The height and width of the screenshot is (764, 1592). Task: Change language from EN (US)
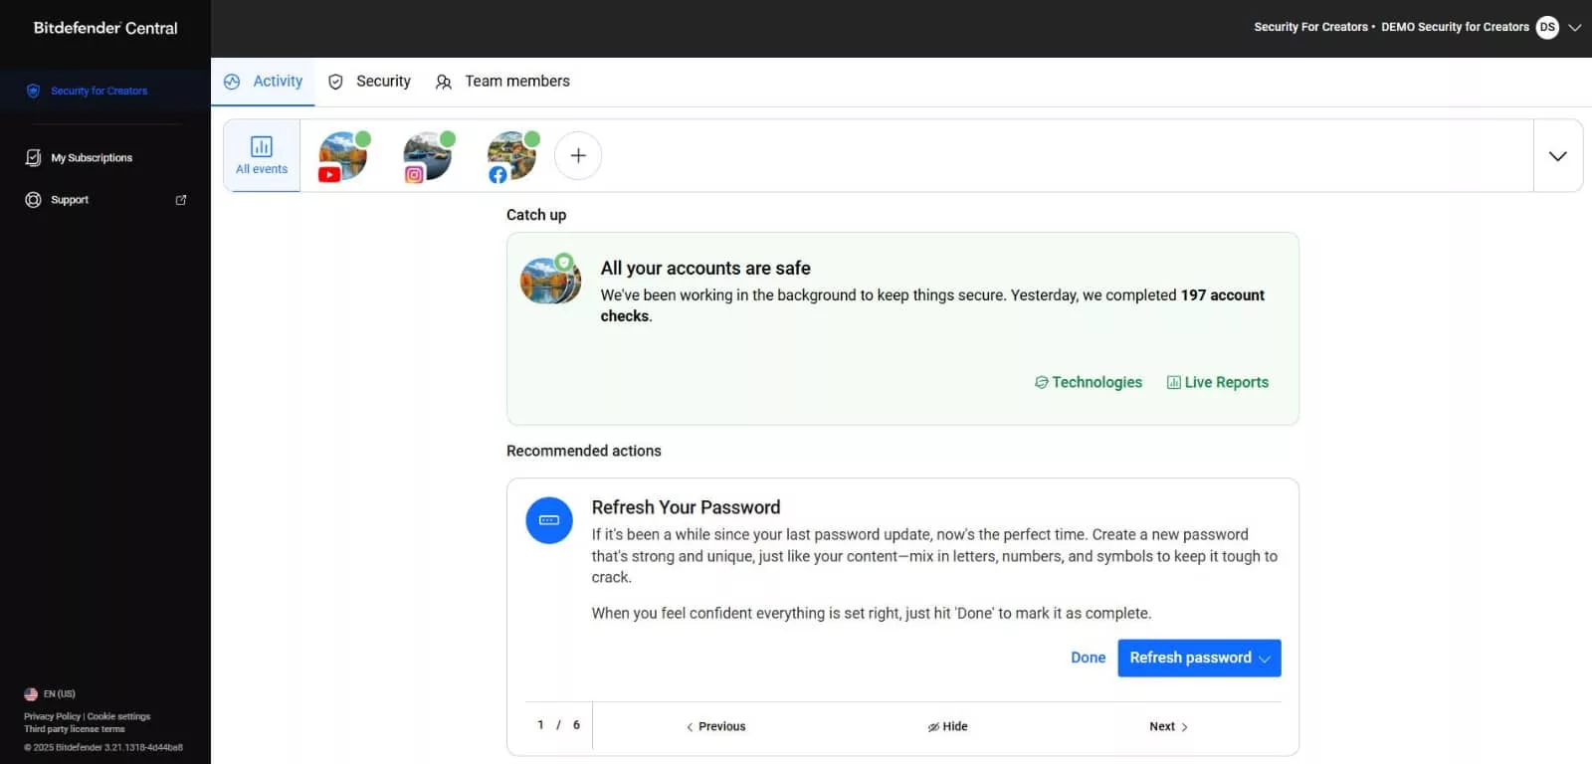(x=50, y=693)
